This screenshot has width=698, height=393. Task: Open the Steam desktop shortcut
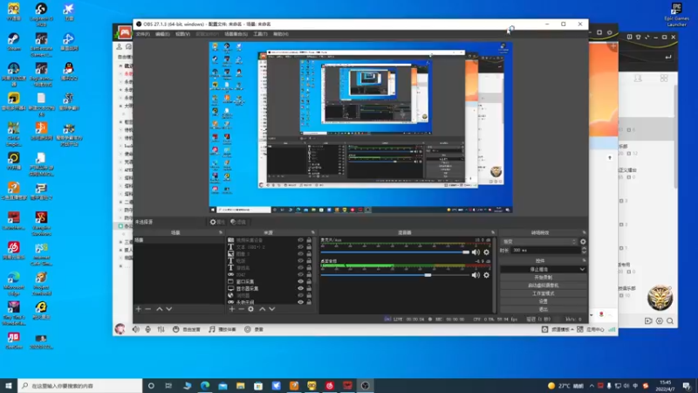click(x=13, y=42)
